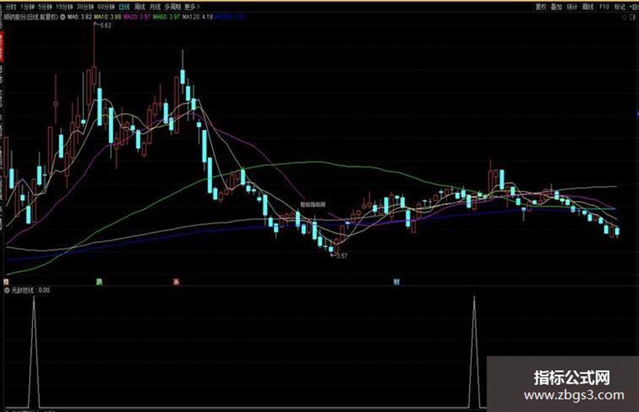Screen dimensions: 639x412
Task: Click the MA5 value label
Action: click(80, 17)
